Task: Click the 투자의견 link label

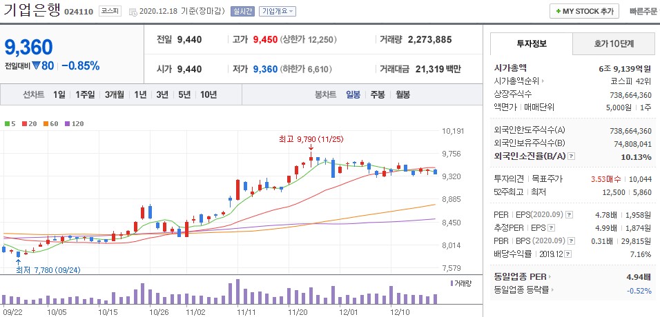Action: [509, 179]
